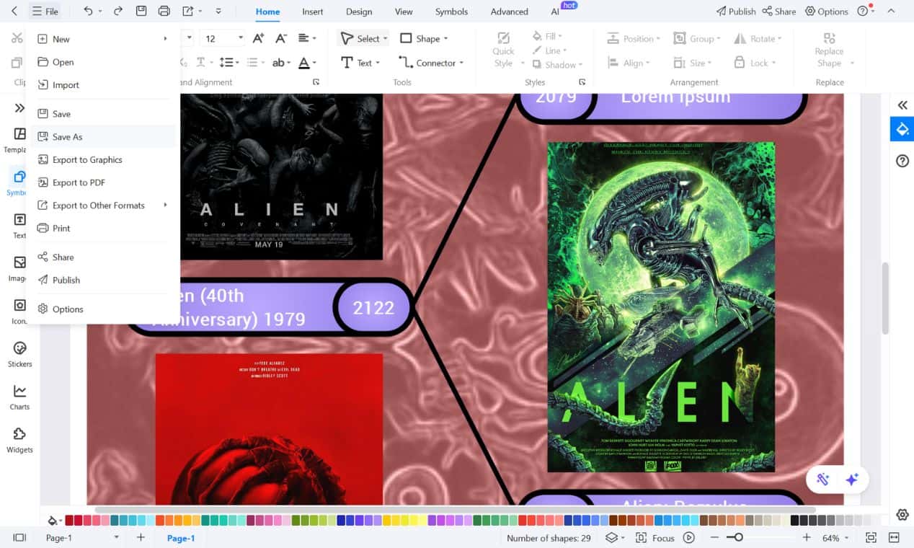Select the 2122 timeline node
The width and height of the screenshot is (914, 548).
373,308
